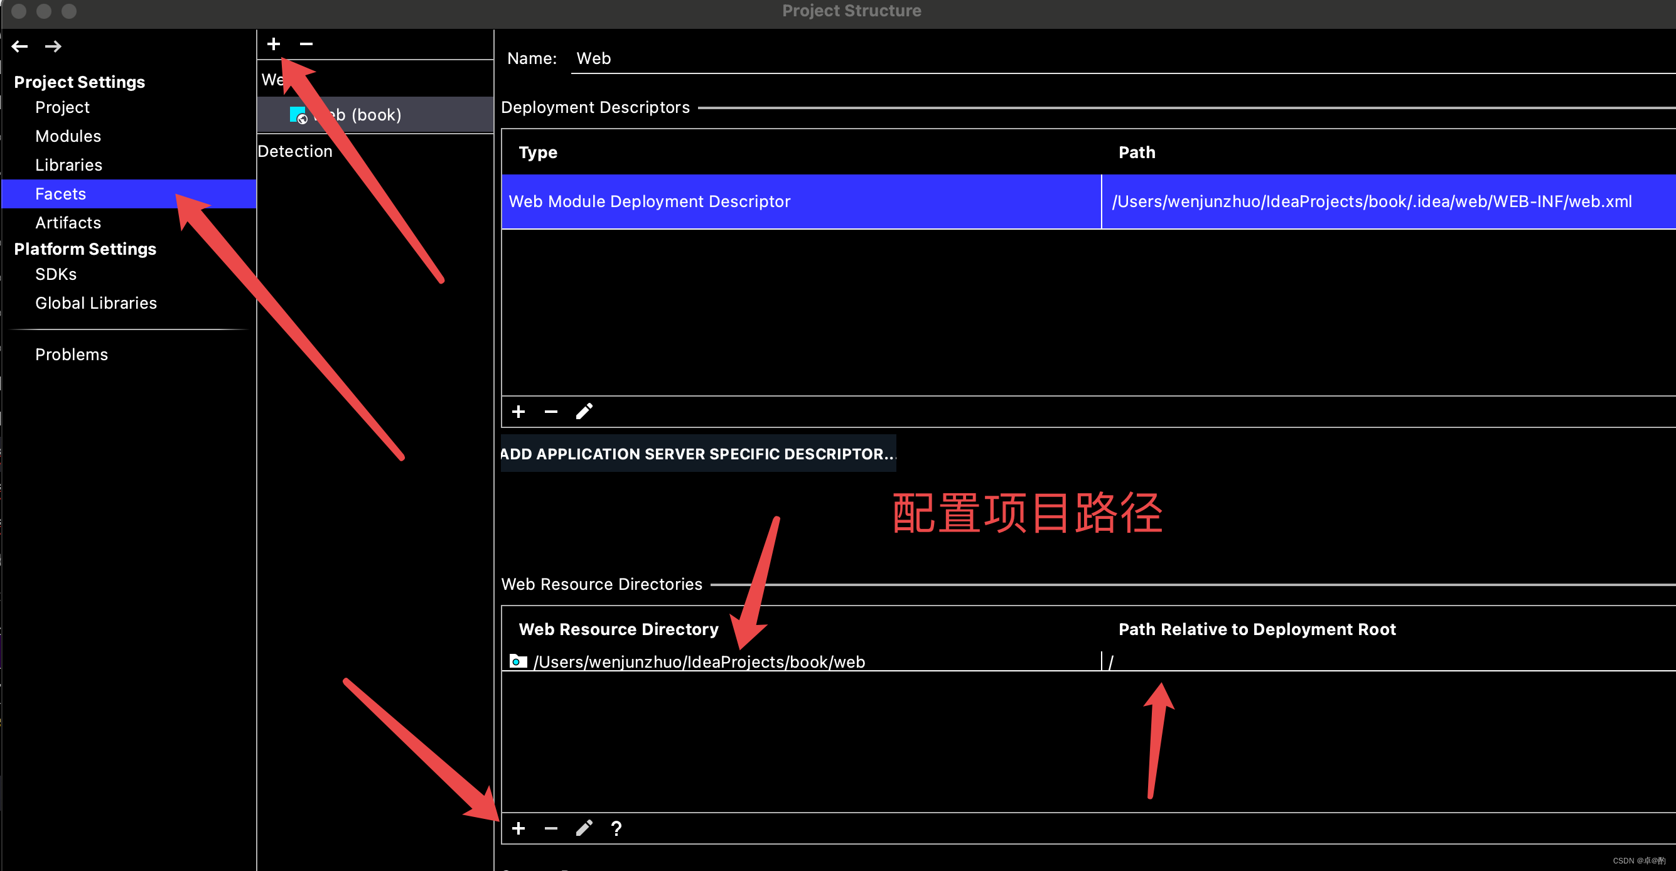This screenshot has width=1676, height=871.
Task: Open the Modules settings section
Action: (68, 136)
